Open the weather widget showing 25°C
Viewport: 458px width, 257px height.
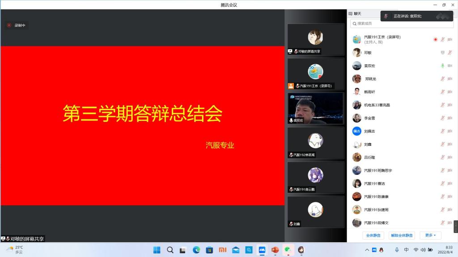(14, 249)
